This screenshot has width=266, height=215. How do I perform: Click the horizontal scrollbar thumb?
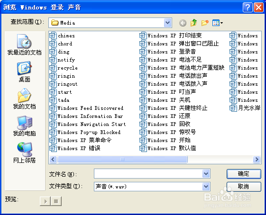pyautogui.click(x=122, y=160)
